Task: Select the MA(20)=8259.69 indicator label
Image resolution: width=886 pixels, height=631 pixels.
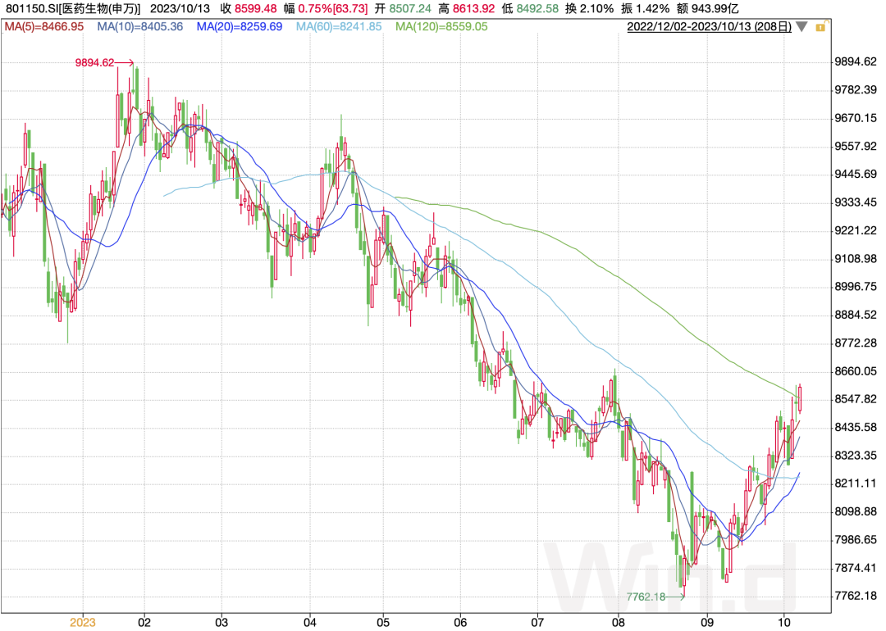Action: pyautogui.click(x=240, y=26)
